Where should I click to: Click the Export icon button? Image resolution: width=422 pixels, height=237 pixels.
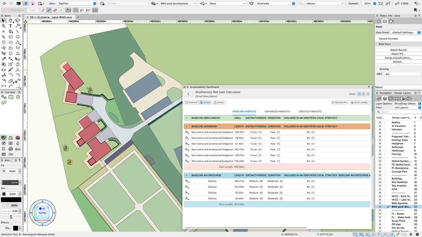[219, 102]
